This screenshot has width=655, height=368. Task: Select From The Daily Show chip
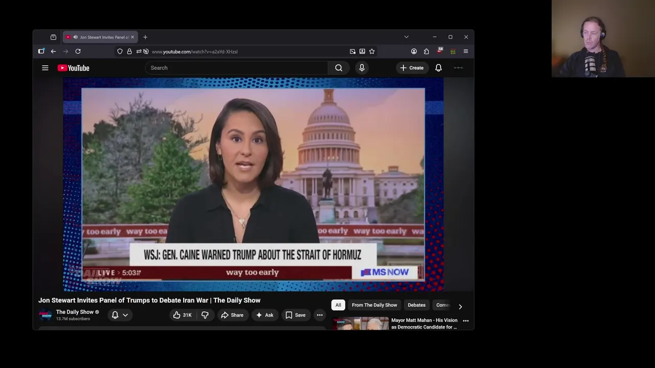[374, 305]
